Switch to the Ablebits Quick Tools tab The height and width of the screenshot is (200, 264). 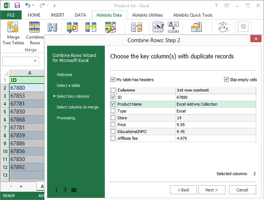193,15
